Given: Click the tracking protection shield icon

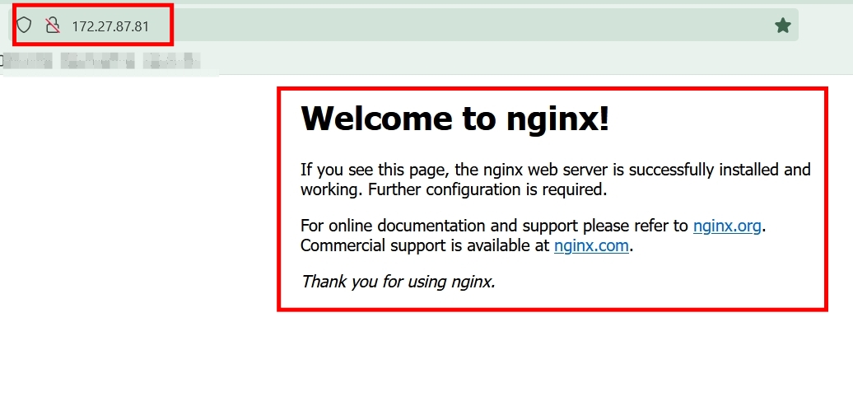Looking at the screenshot, I should tap(24, 25).
